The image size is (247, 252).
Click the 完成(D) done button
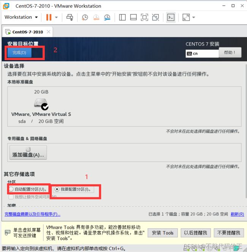point(19,52)
